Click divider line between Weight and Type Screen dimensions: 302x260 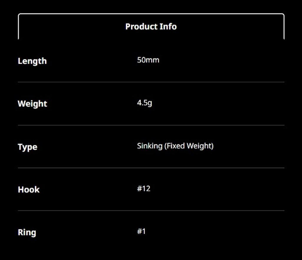[x=151, y=125]
